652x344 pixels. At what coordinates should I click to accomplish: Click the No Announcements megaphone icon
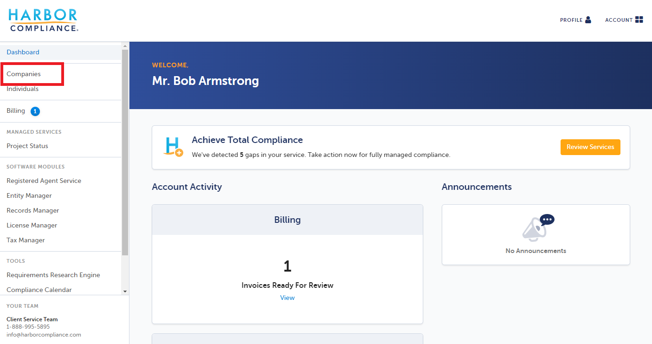coord(538,228)
